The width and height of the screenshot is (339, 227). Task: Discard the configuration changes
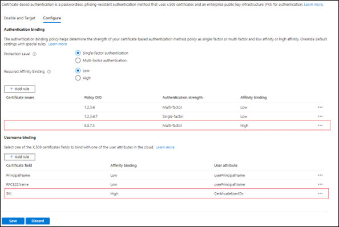point(38,221)
